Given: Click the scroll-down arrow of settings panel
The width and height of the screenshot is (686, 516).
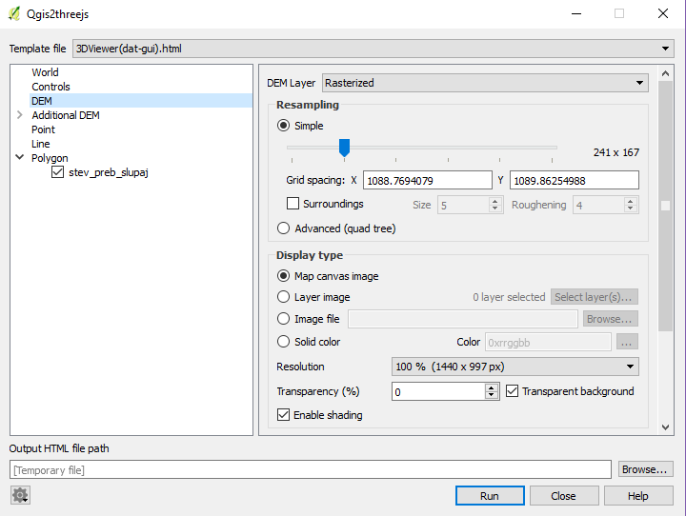Looking at the screenshot, I should click(665, 427).
